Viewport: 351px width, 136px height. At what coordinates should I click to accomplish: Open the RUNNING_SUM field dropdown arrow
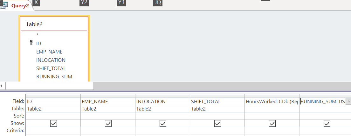pyautogui.click(x=348, y=101)
